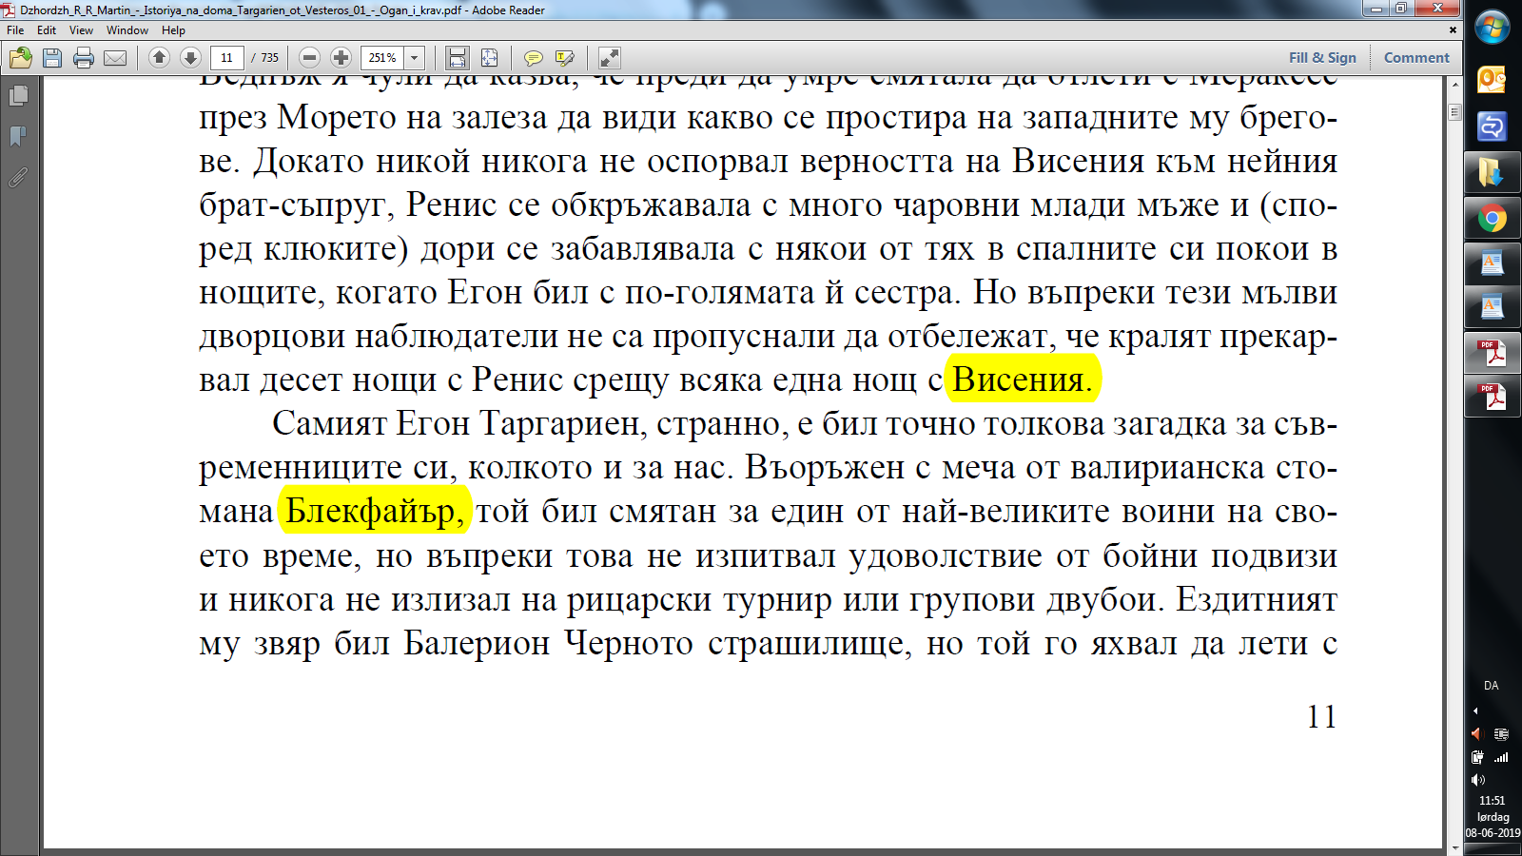Save the PDF with the floppy disk icon
The width and height of the screenshot is (1522, 856).
pos(52,58)
